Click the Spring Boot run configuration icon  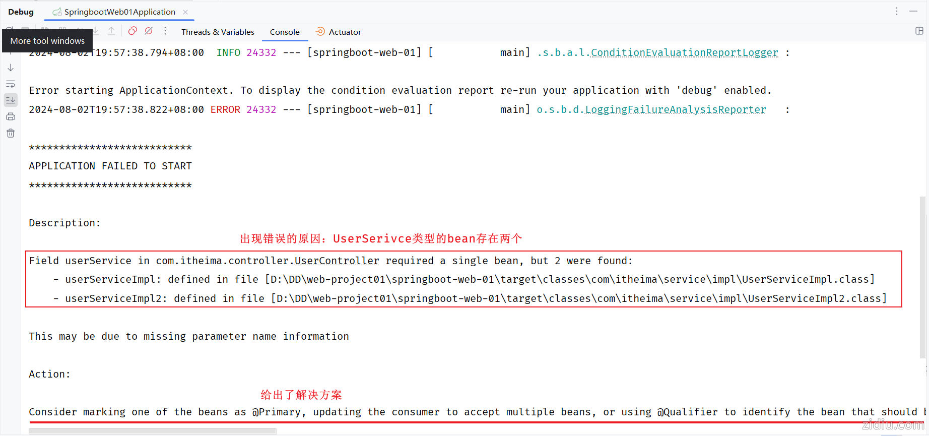[x=57, y=12]
